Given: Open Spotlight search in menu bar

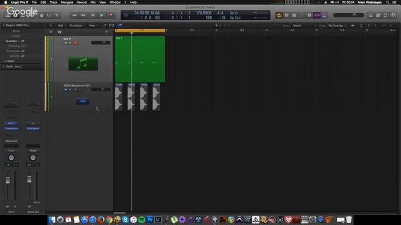Looking at the screenshot, I should point(388,2).
